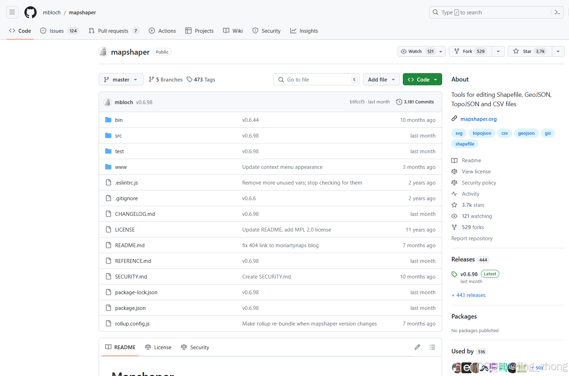The height and width of the screenshot is (376, 569).
Task: Click the book icon beside Readme
Action: (x=454, y=160)
